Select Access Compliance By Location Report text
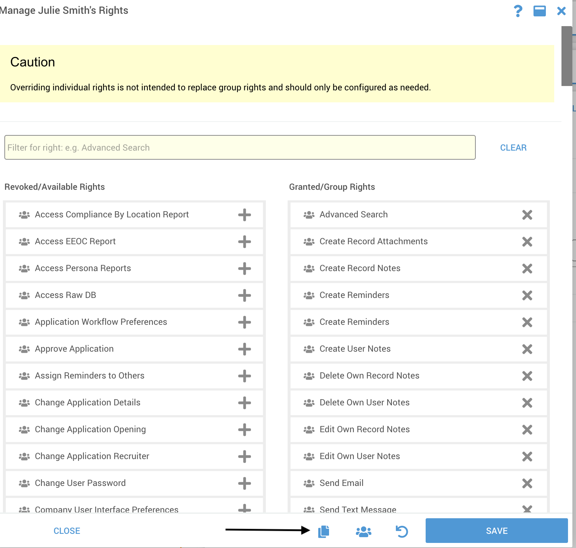 click(112, 214)
